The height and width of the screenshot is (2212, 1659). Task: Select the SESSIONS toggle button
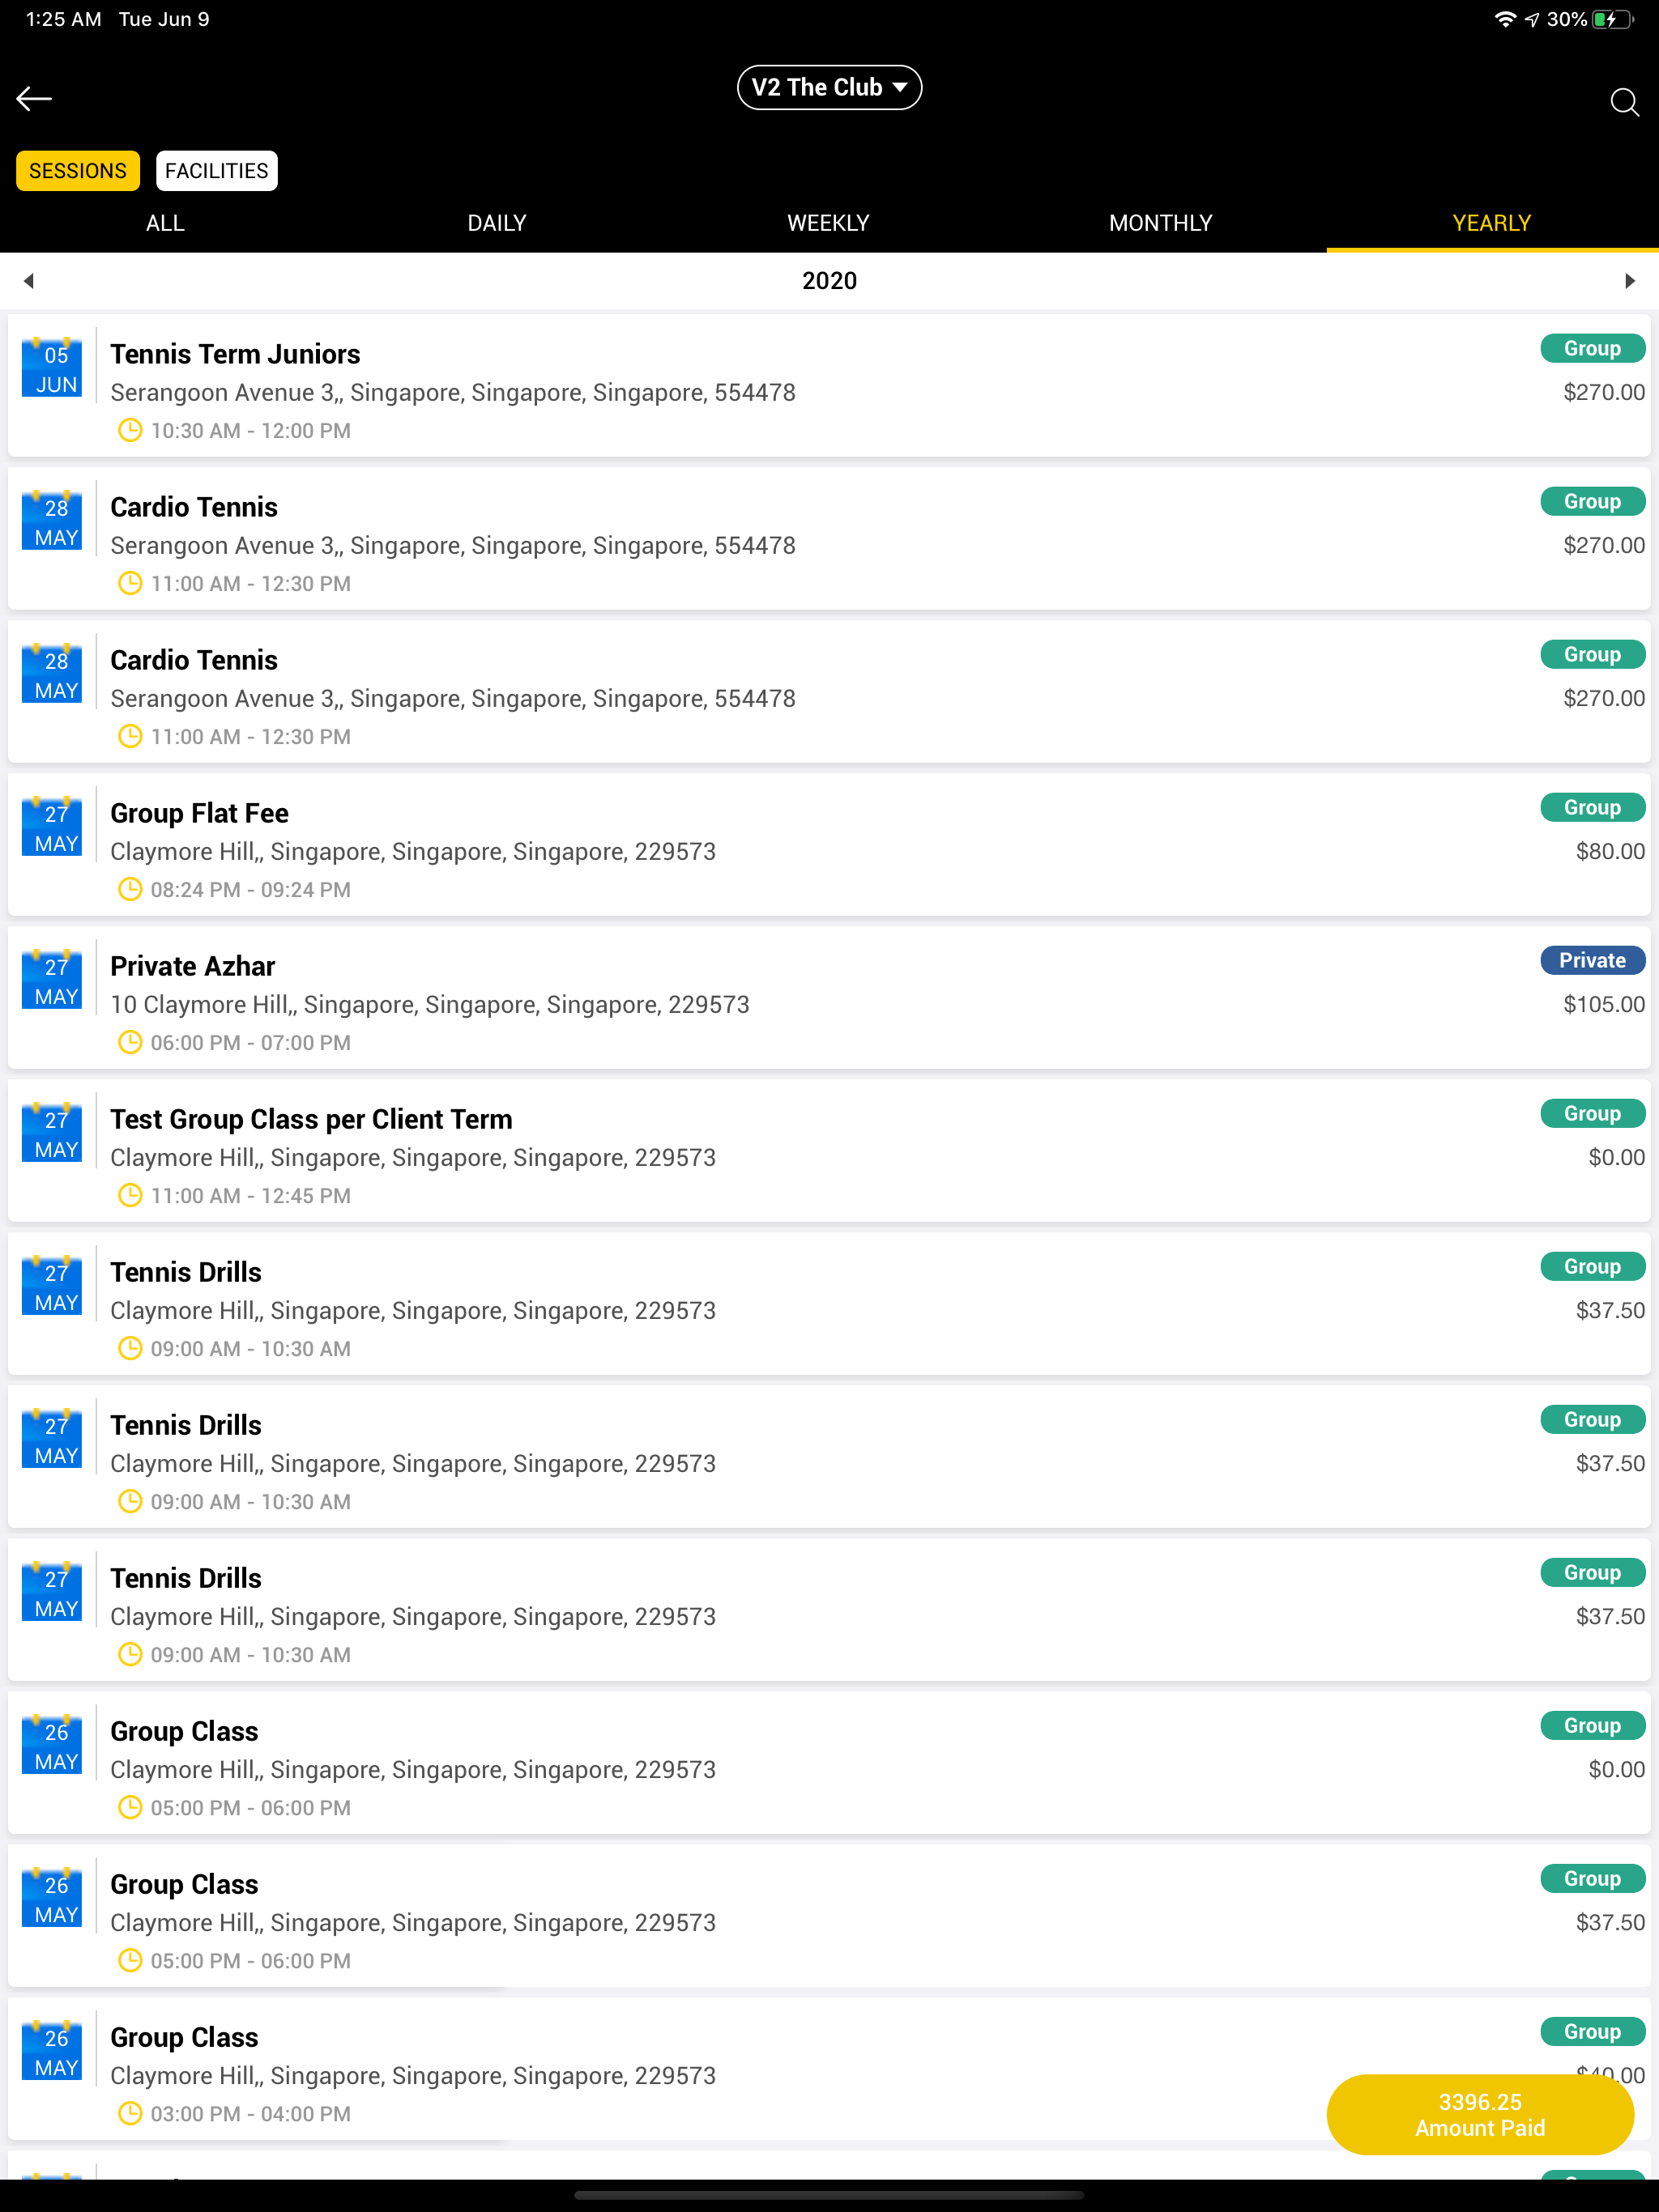78,171
